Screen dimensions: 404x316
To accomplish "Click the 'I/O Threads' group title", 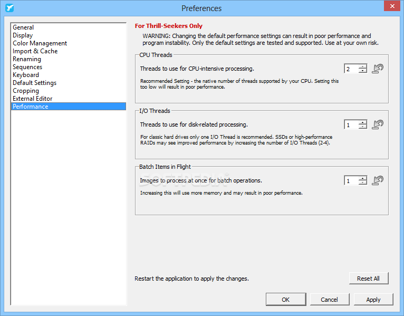I will click(155, 111).
